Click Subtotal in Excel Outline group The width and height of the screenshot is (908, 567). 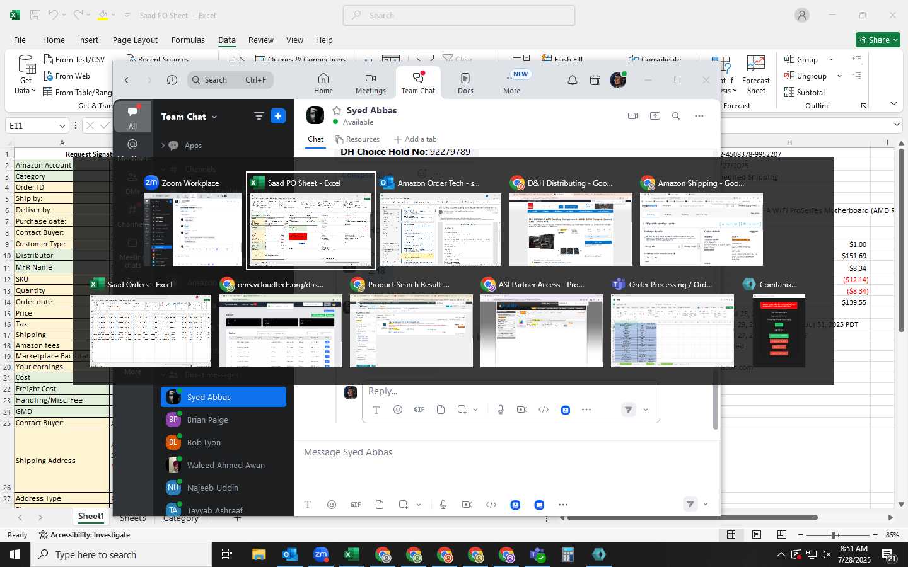805,92
